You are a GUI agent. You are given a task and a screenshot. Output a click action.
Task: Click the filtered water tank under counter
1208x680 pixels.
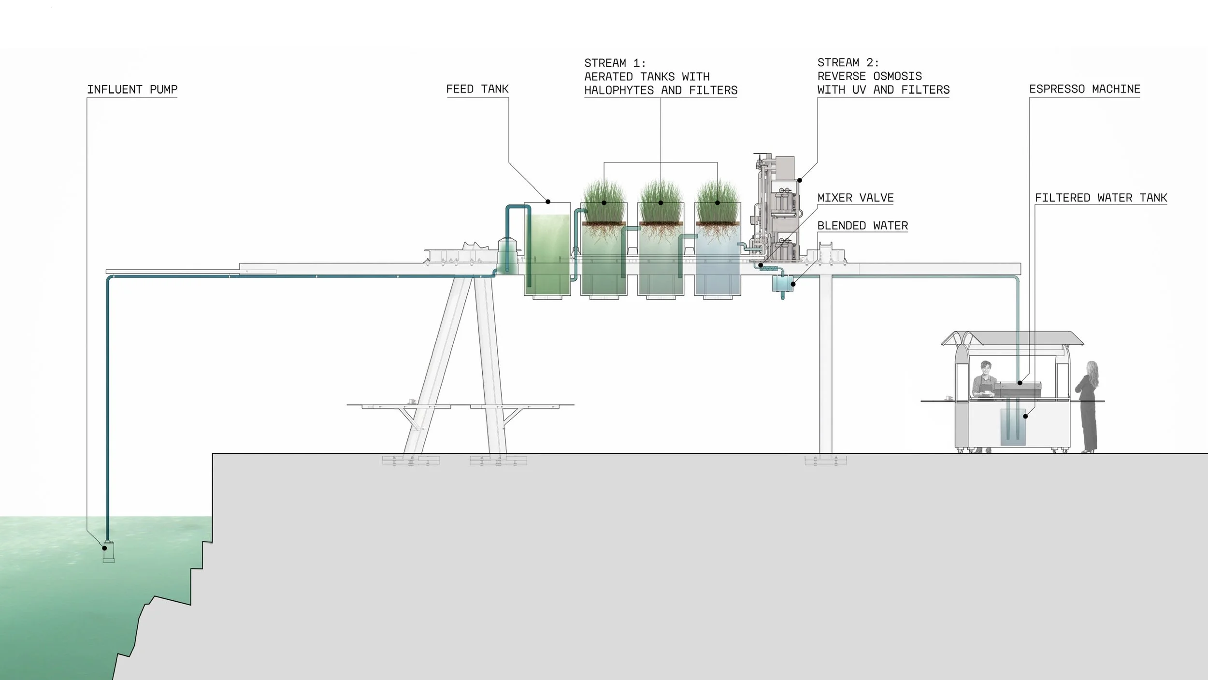1012,426
